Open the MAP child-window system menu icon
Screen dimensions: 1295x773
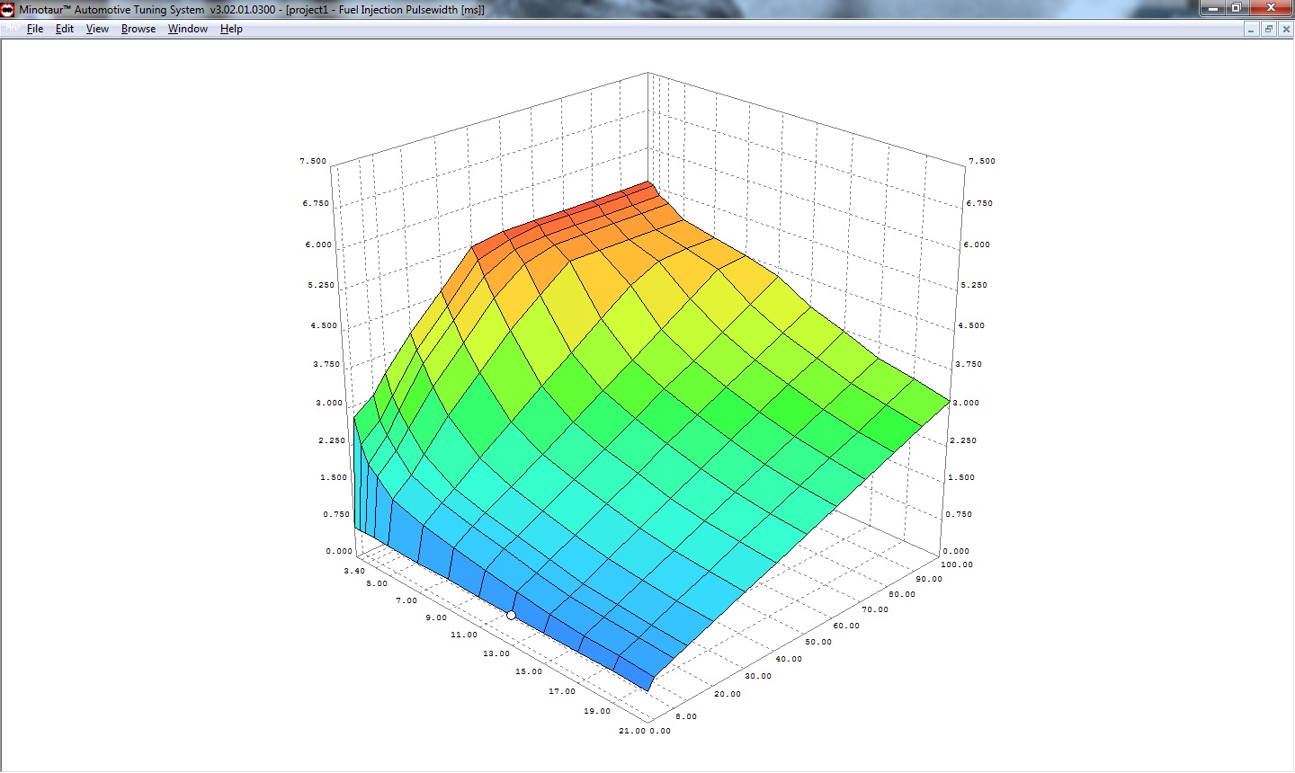(13, 29)
